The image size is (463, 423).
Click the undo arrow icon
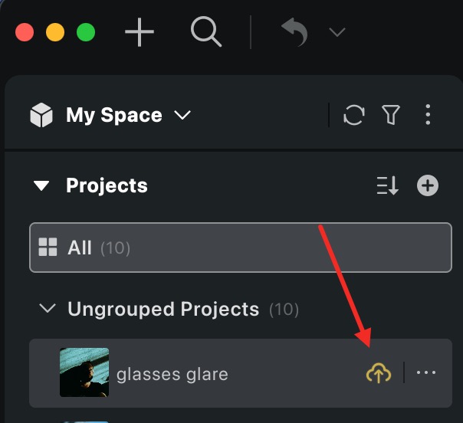tap(294, 33)
